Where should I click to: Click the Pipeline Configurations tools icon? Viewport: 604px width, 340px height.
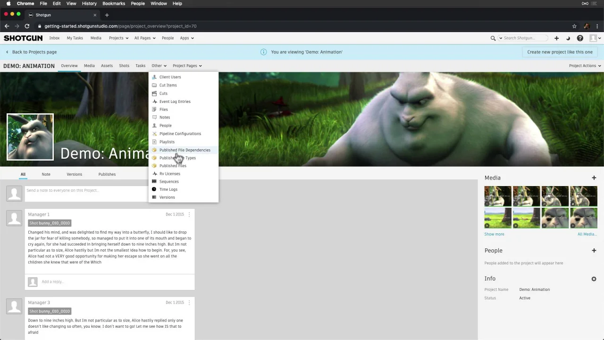point(154,134)
